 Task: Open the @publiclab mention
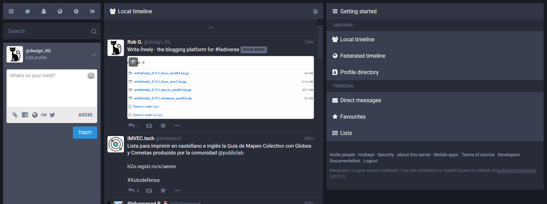point(231,153)
